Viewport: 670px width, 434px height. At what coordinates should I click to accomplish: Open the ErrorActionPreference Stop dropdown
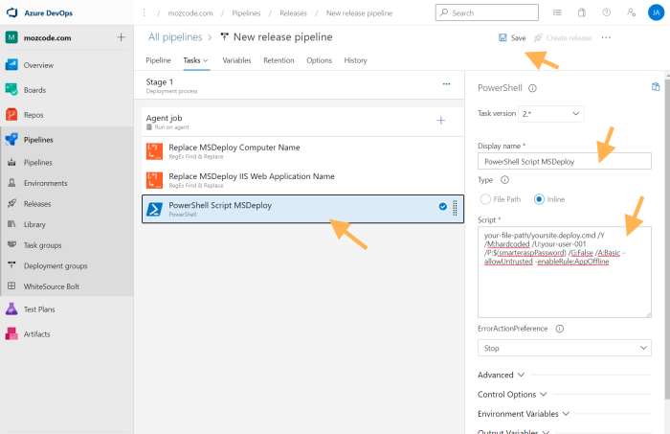564,349
